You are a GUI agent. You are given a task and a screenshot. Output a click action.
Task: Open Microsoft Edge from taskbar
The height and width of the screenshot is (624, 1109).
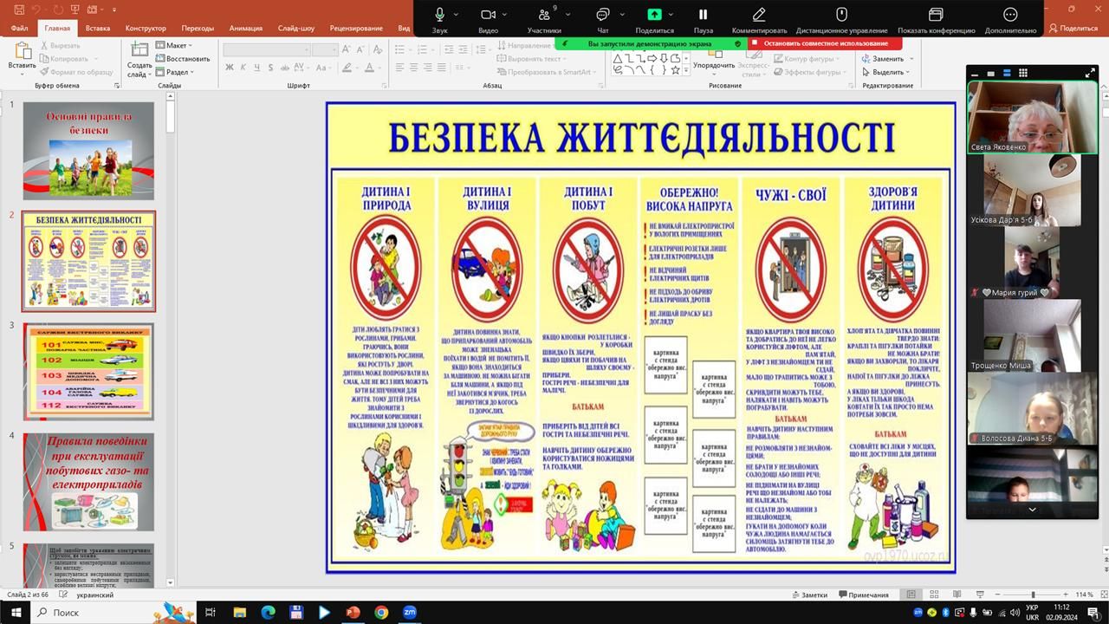coord(266,612)
